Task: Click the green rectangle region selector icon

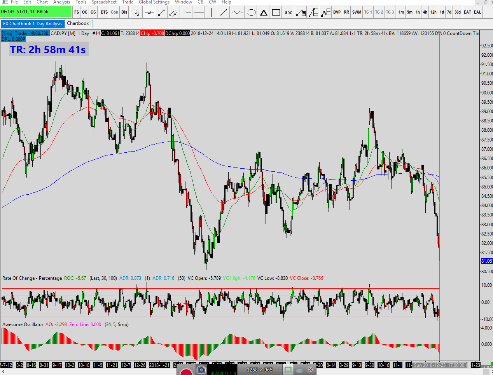Action: click(288, 370)
